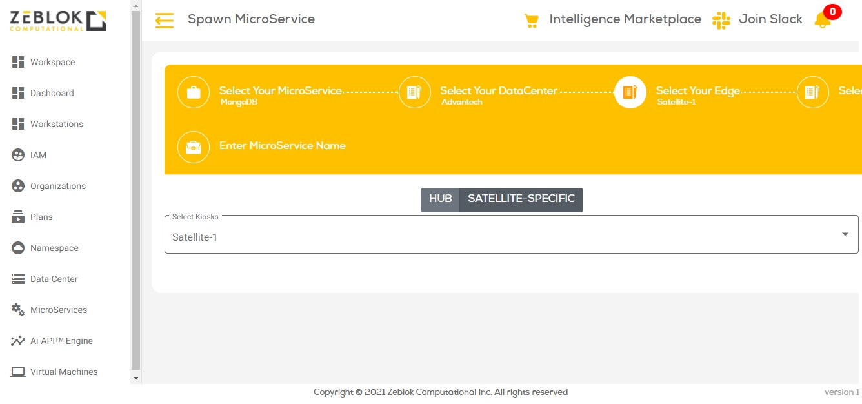Open the Ai-API Engine sidebar item
862x404 pixels.
coord(61,341)
